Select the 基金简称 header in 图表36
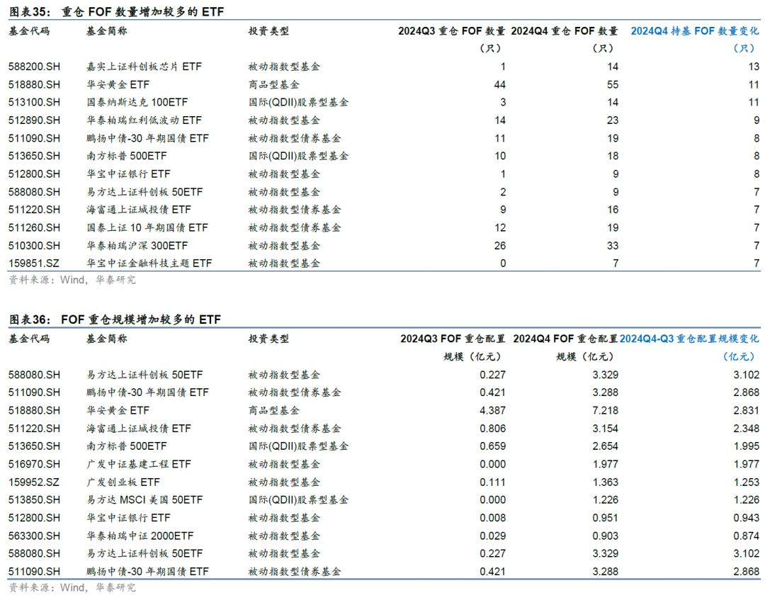The image size is (765, 600). (106, 339)
